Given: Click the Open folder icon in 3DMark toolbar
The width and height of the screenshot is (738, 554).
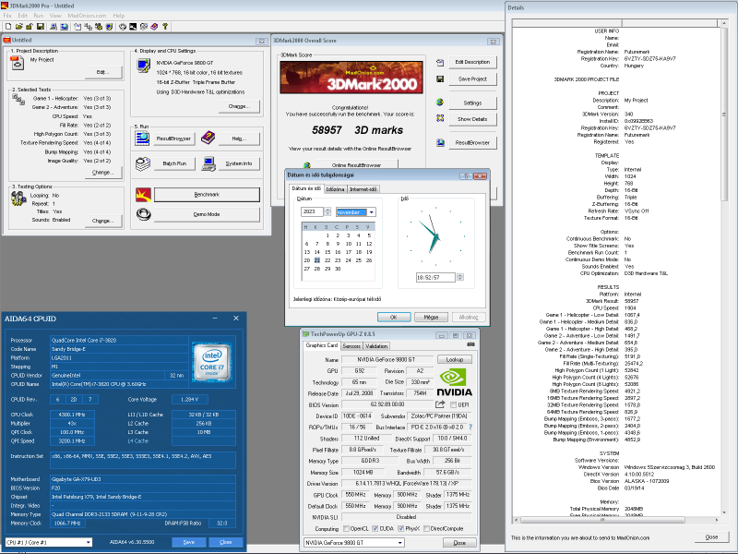Looking at the screenshot, I should click(x=18, y=27).
